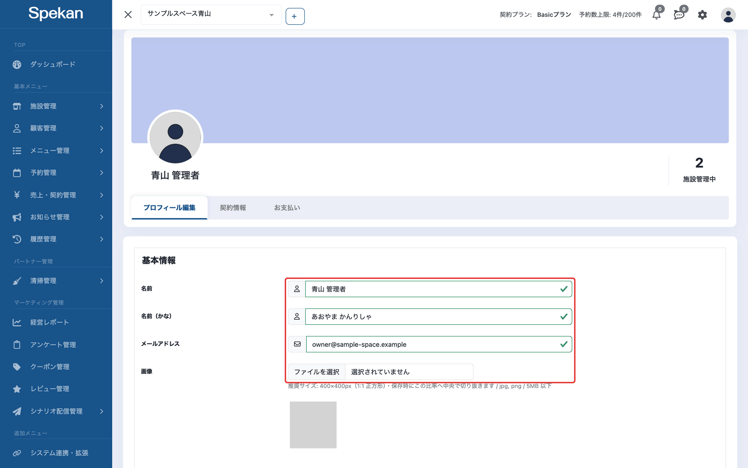Open notifications bell icon

(657, 15)
